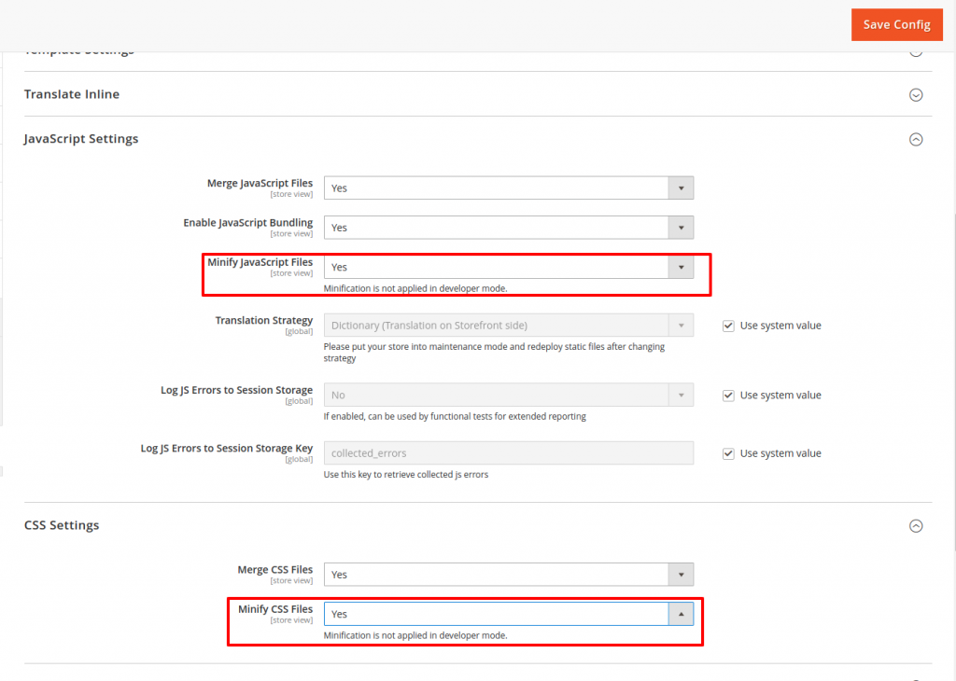Click the Minify CSS Files dropdown arrow
The height and width of the screenshot is (681, 956).
pos(681,614)
